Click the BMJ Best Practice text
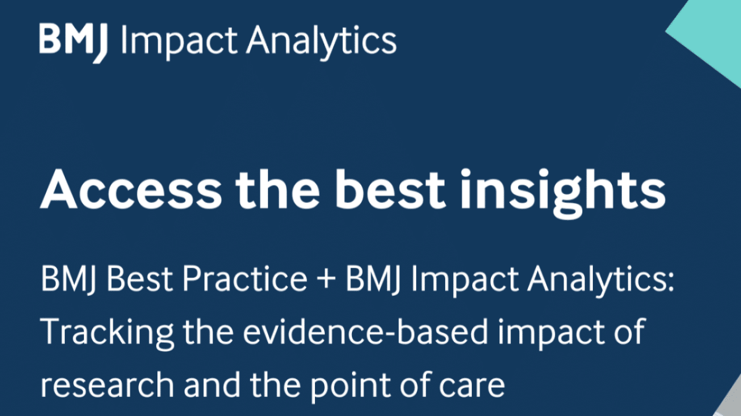The height and width of the screenshot is (416, 741). [x=174, y=280]
